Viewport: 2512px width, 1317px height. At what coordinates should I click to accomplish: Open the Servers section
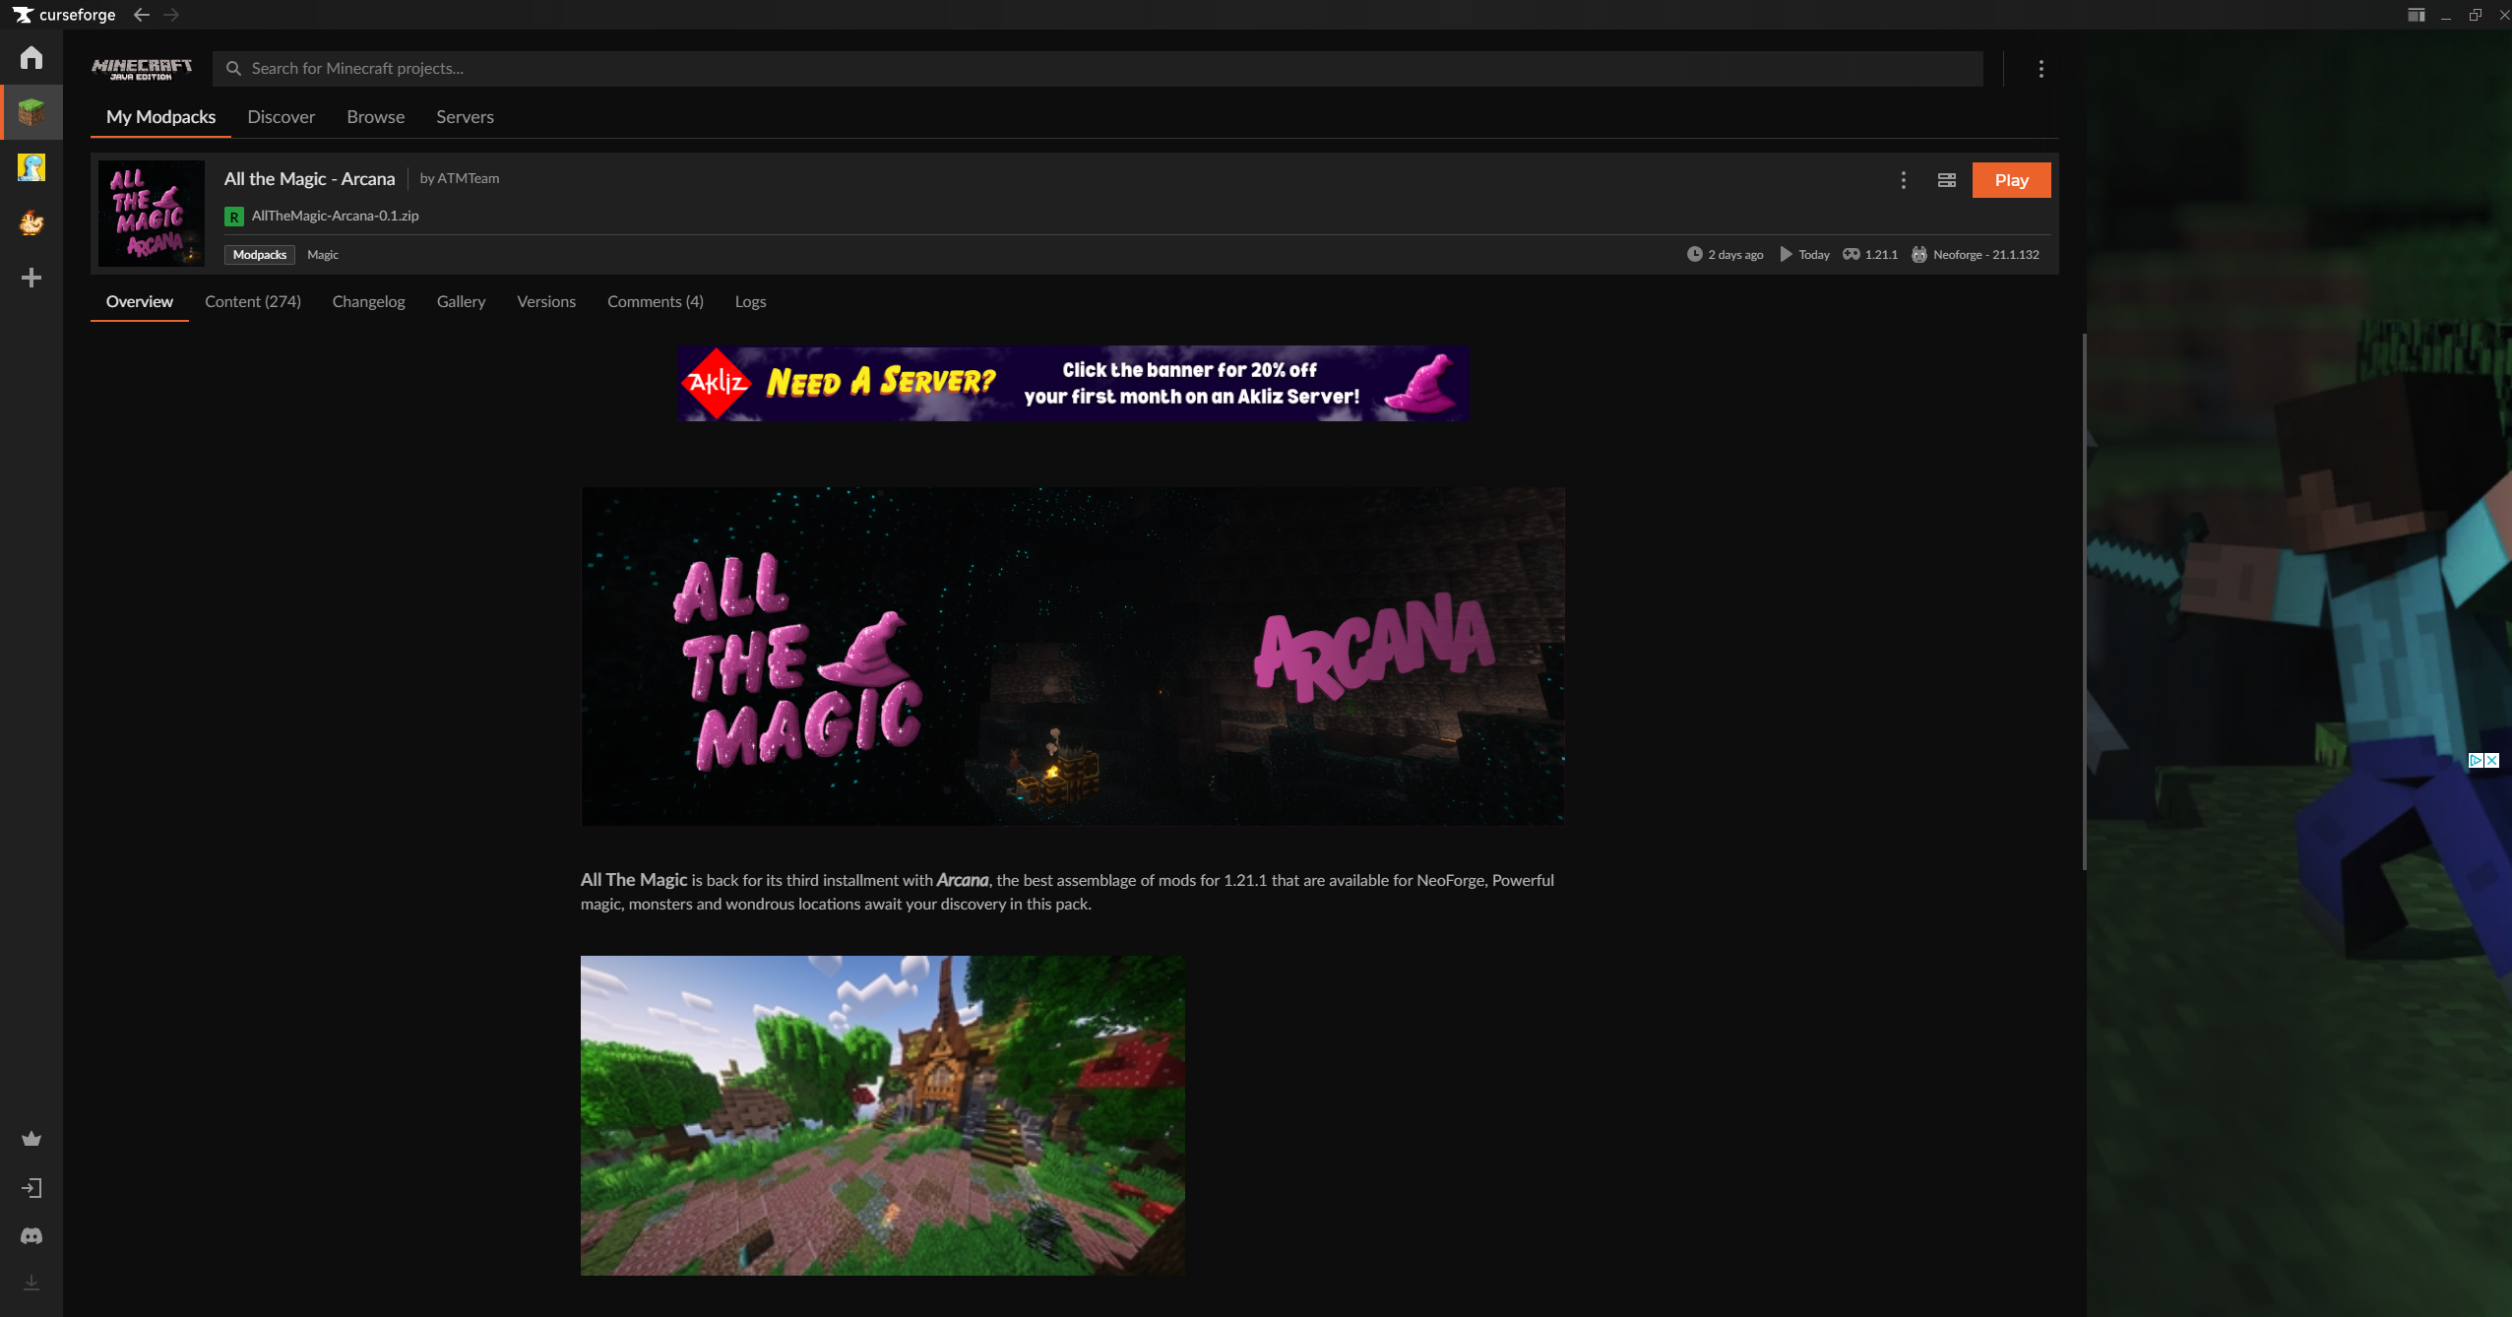click(x=464, y=116)
